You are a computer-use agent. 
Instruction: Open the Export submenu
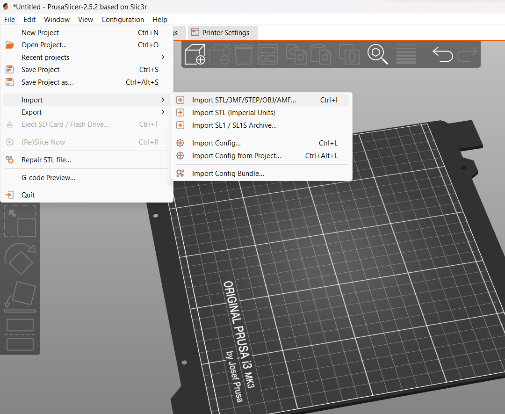31,112
